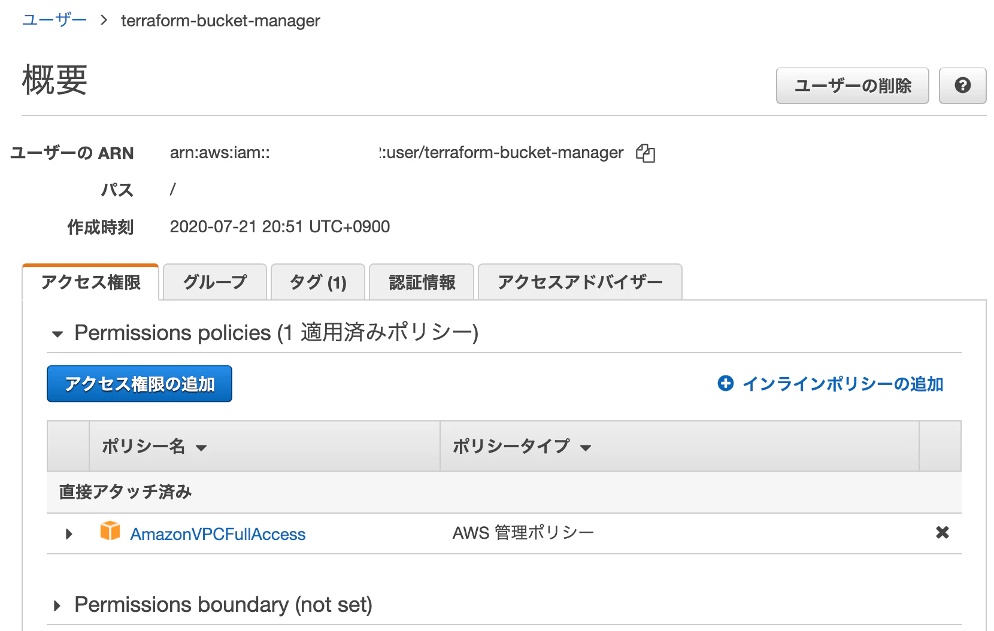Click the AWS 管理ポリシー type cell

pyautogui.click(x=523, y=532)
